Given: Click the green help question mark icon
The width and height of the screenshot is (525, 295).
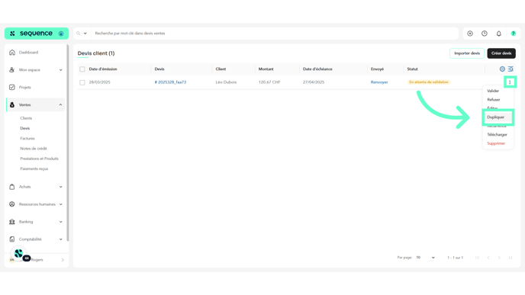Looking at the screenshot, I should [514, 34].
